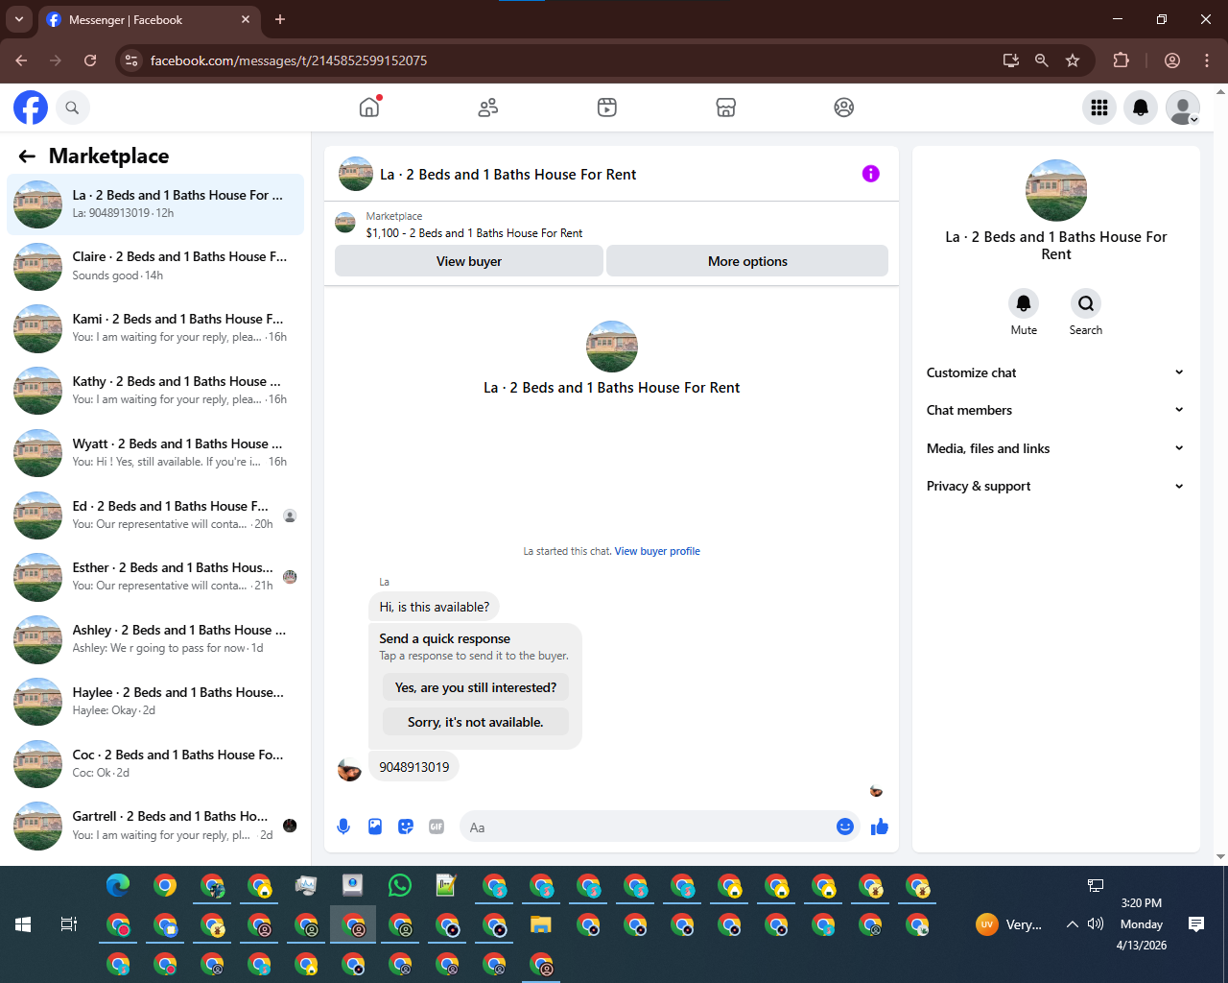The height and width of the screenshot is (983, 1228).
Task: Open the browser zoom magnifier icon
Action: 1042,60
